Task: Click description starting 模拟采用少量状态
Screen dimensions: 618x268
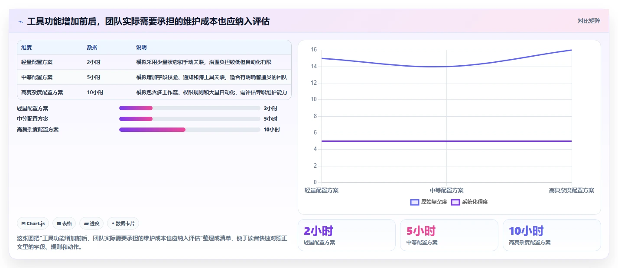Action: pos(204,62)
